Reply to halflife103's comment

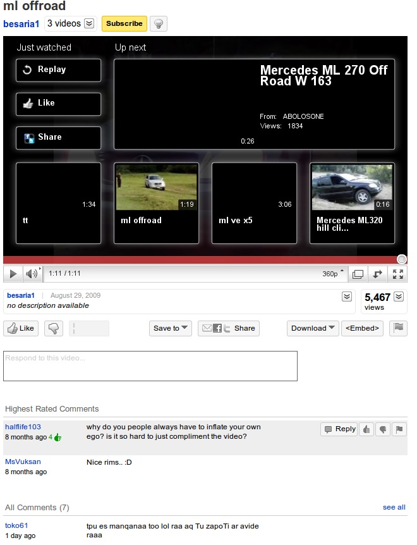(339, 429)
